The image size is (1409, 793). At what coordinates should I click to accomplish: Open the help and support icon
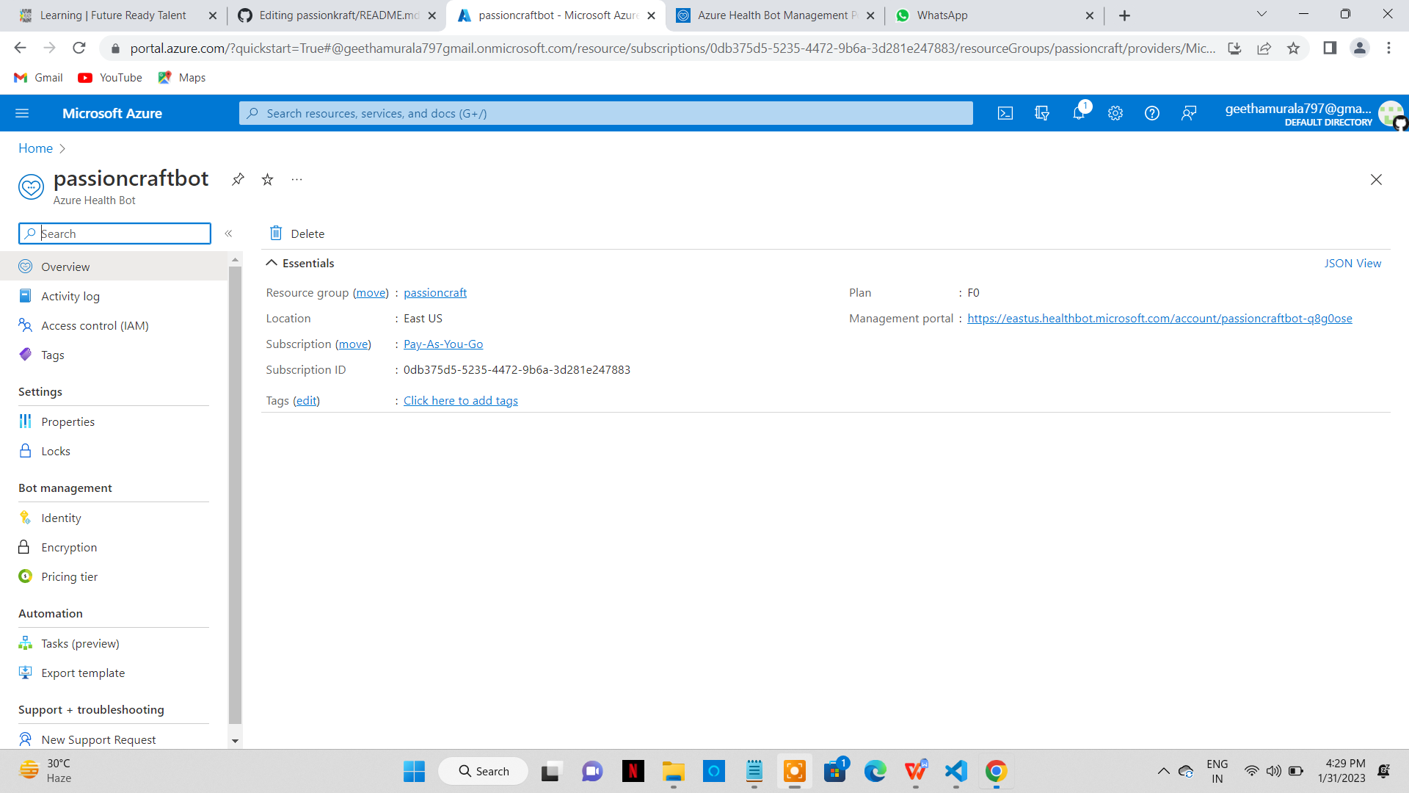[x=1151, y=113]
